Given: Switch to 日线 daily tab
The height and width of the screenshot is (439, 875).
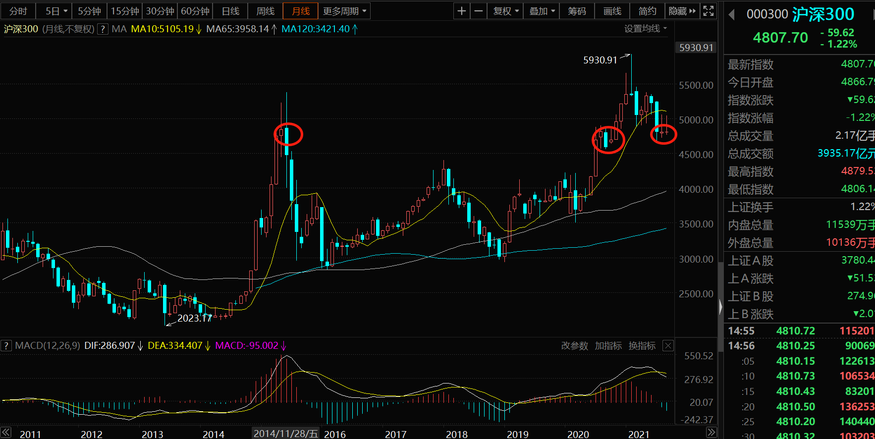Looking at the screenshot, I should click(230, 11).
